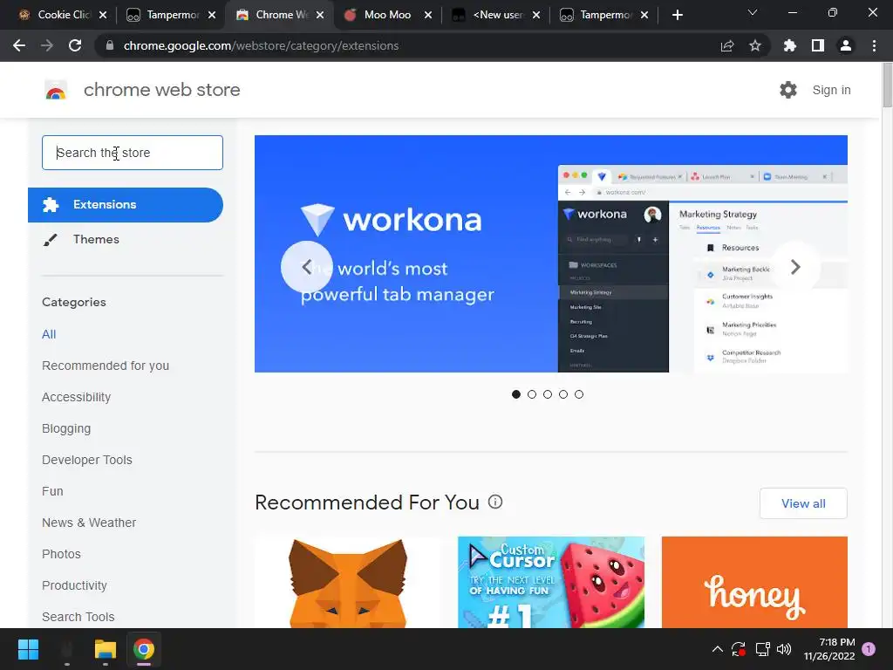Switch to the last Tampermonkey tab

[598, 15]
